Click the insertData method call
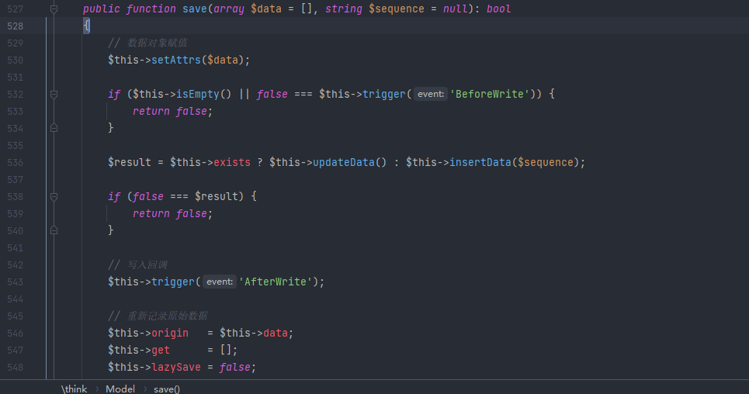Image resolution: width=749 pixels, height=394 pixels. [480, 162]
